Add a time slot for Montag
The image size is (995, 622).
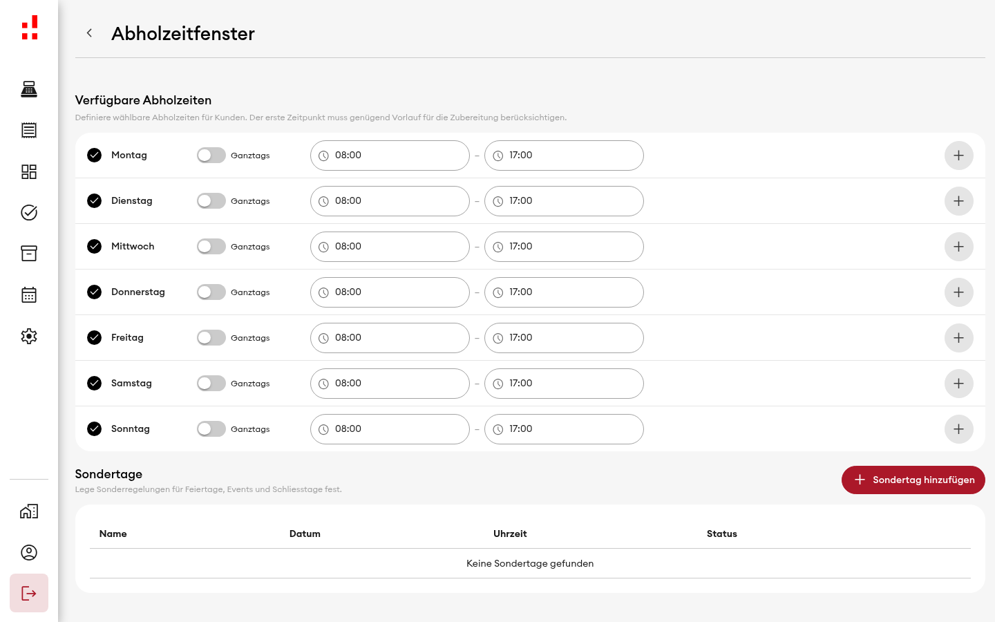coord(959,155)
